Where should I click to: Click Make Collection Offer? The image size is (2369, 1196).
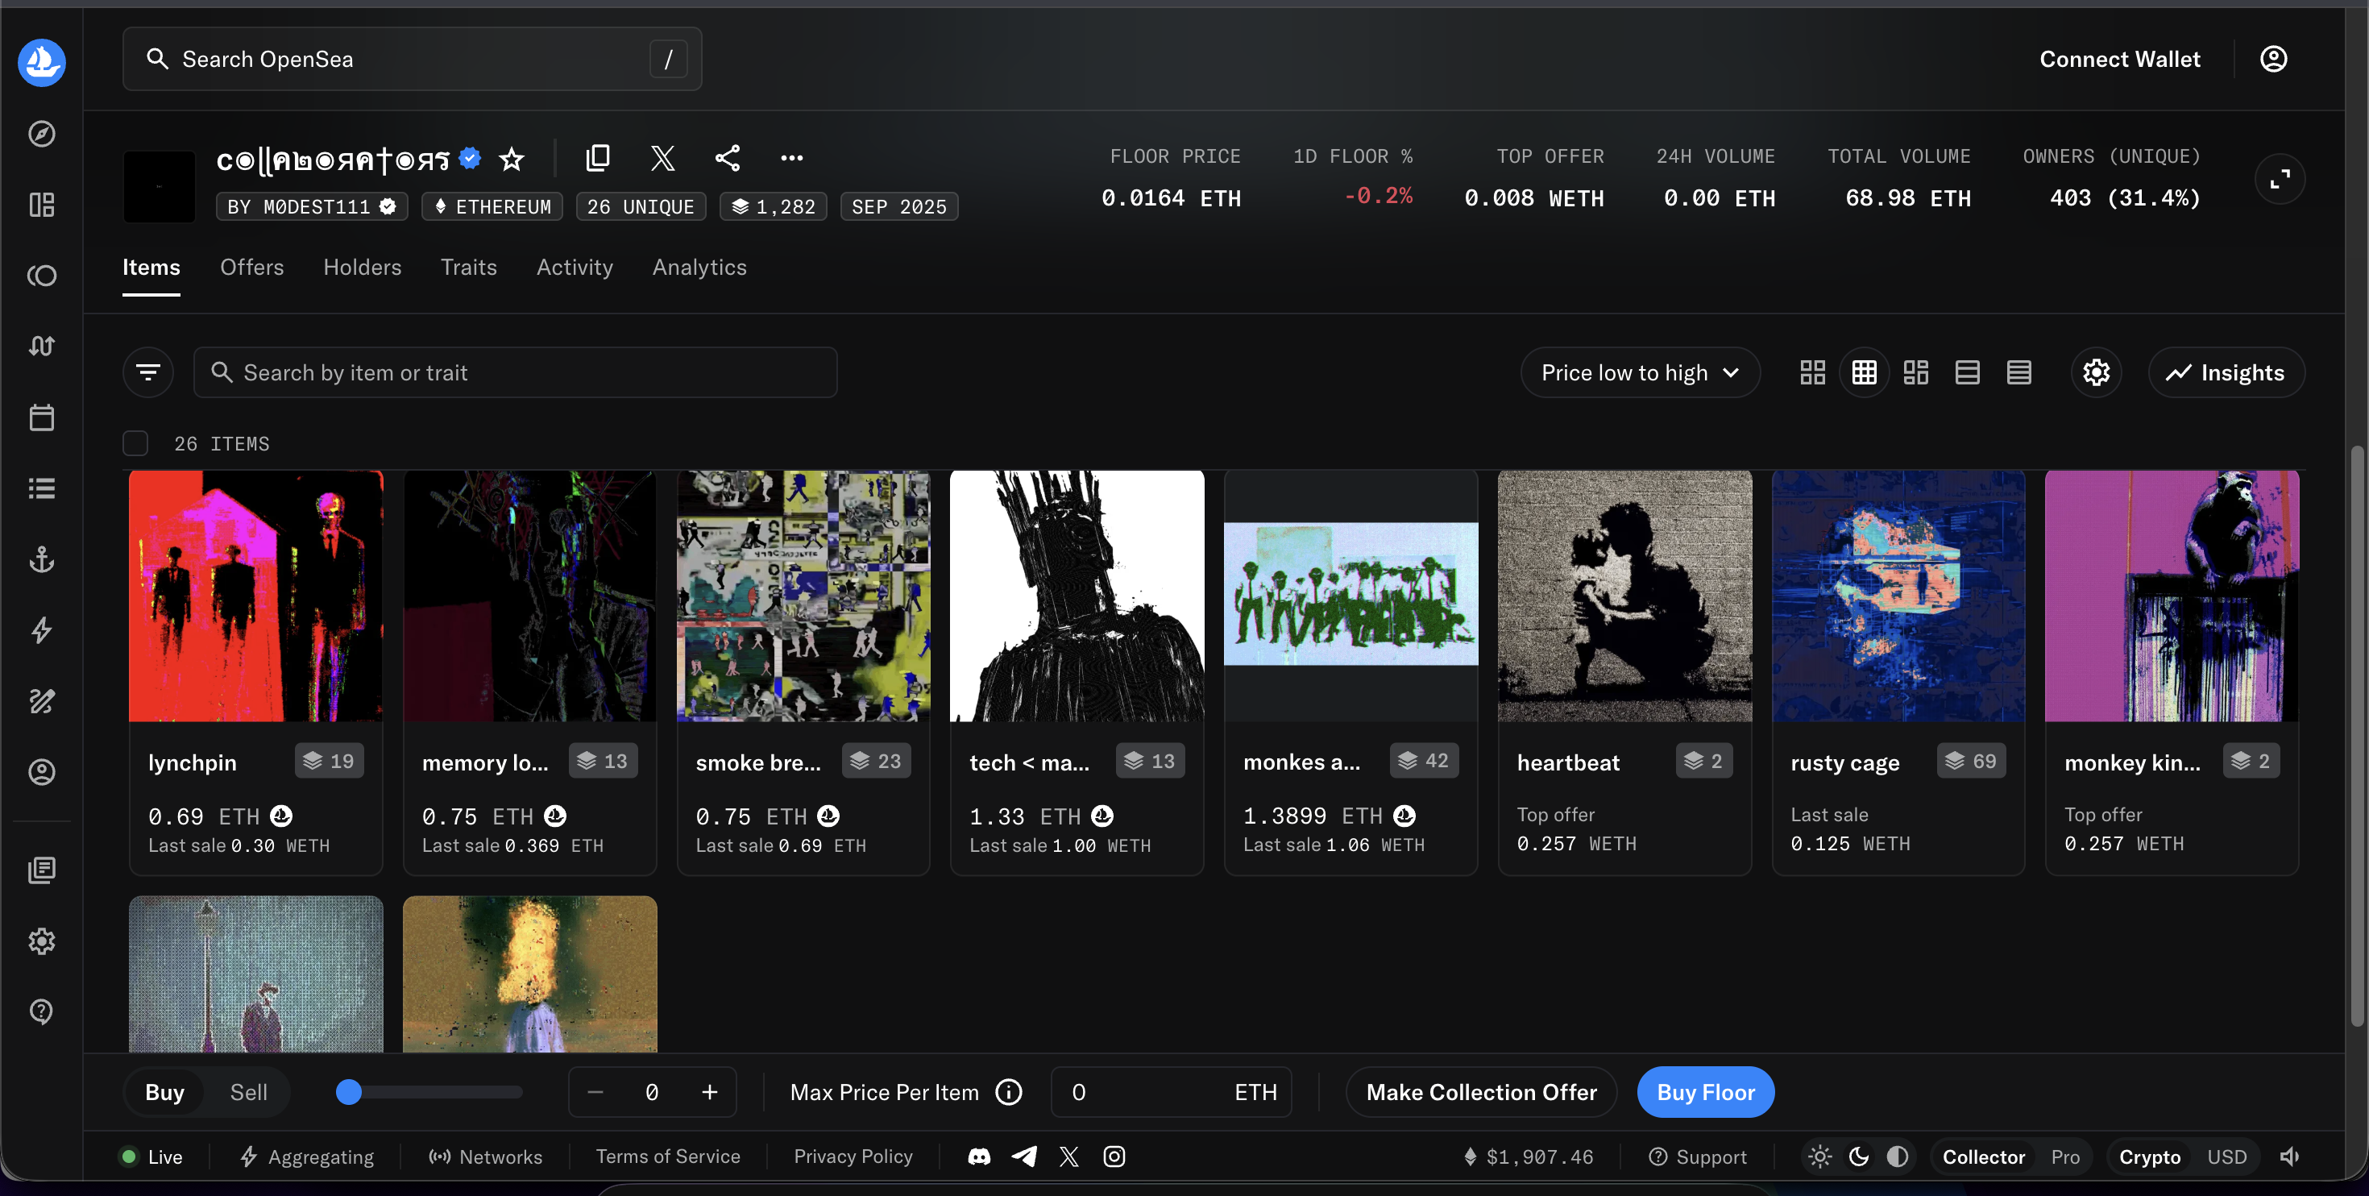[x=1482, y=1092]
